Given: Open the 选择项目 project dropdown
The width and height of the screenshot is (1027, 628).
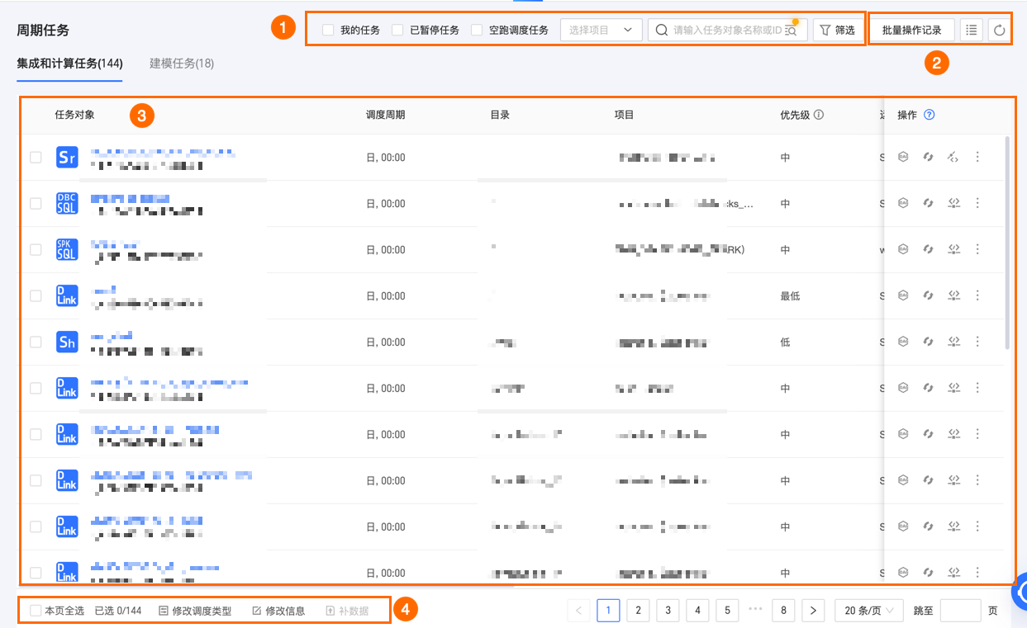Looking at the screenshot, I should [601, 31].
